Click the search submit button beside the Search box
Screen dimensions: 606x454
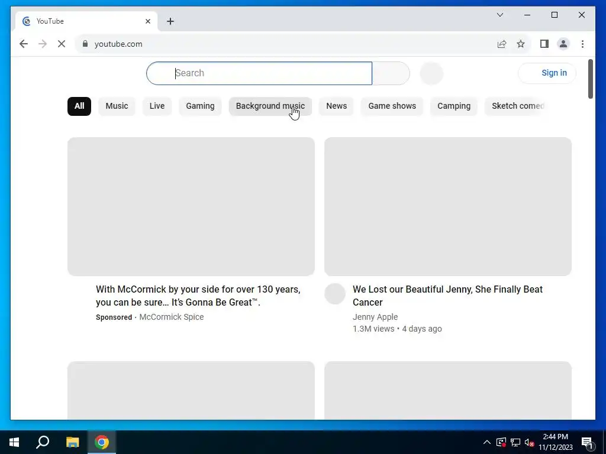[391, 73]
